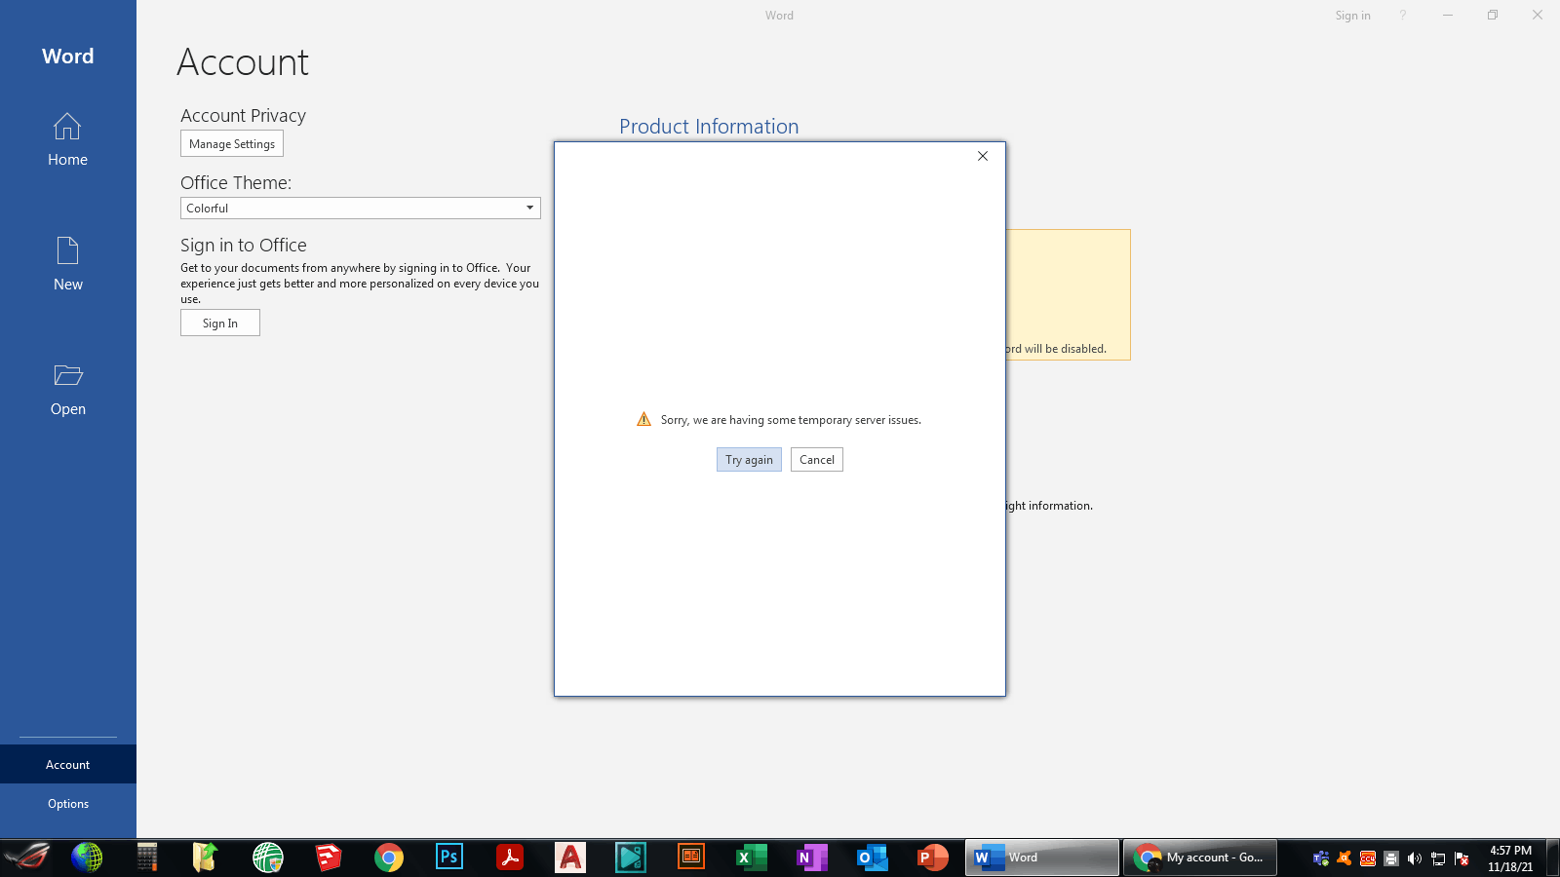Launch AutoCAD from the taskbar

point(570,858)
